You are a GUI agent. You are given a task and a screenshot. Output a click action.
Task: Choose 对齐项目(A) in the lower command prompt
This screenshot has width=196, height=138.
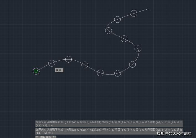pyautogui.click(x=152, y=130)
